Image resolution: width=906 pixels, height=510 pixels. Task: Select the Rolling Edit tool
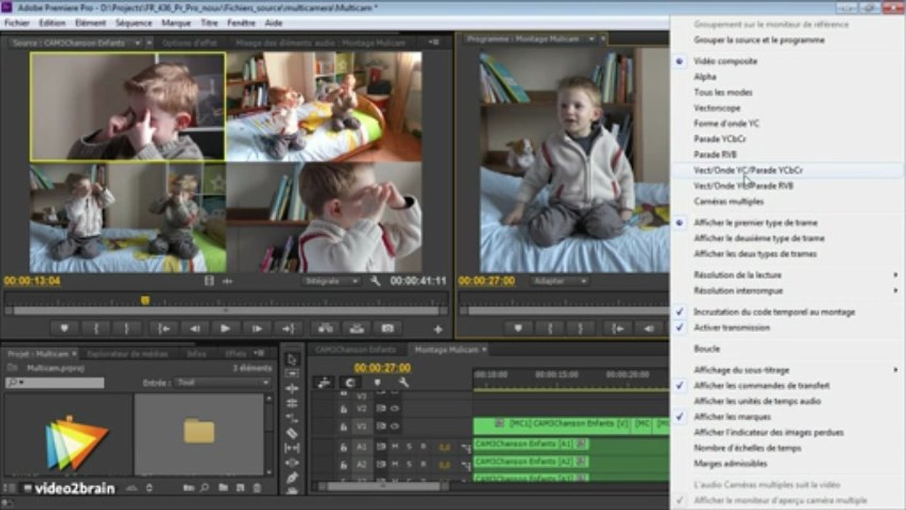292,403
